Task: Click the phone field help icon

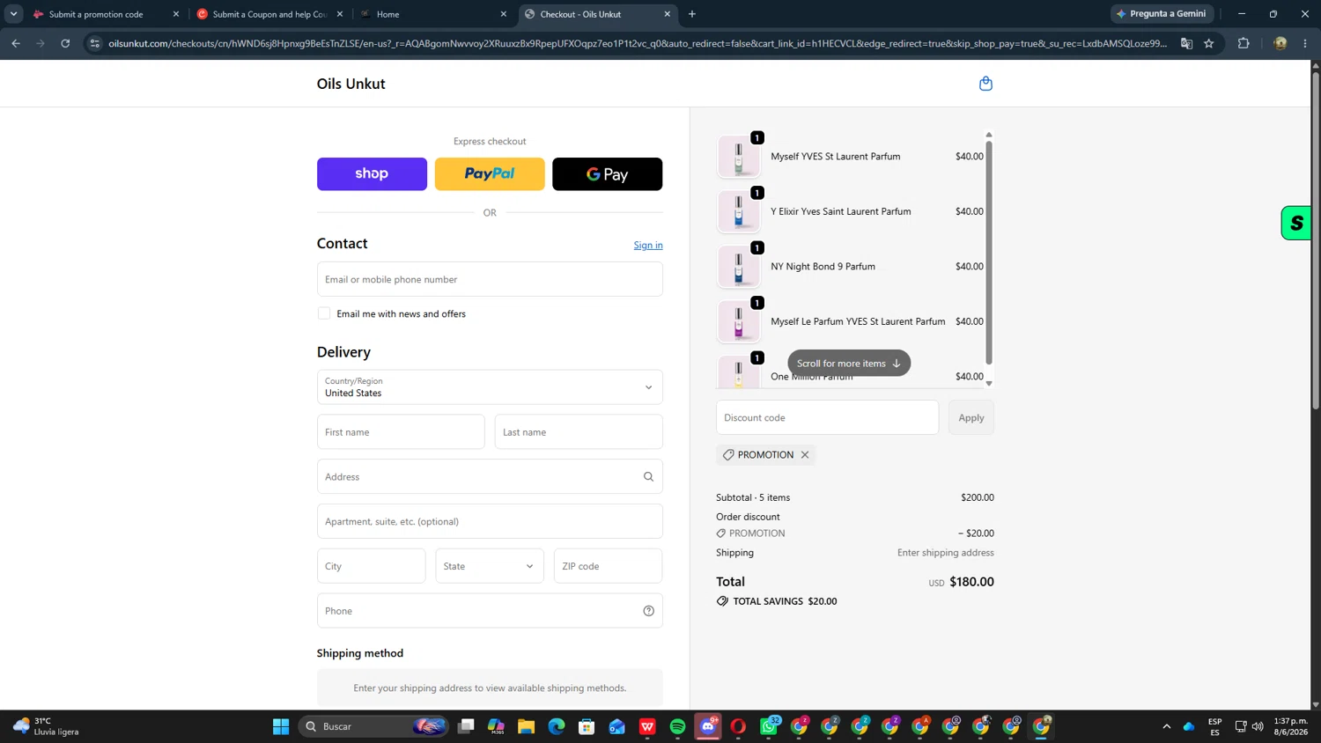Action: point(648,611)
